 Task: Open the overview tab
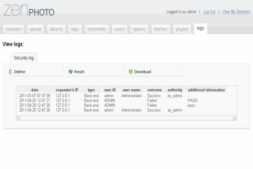pyautogui.click(x=13, y=29)
